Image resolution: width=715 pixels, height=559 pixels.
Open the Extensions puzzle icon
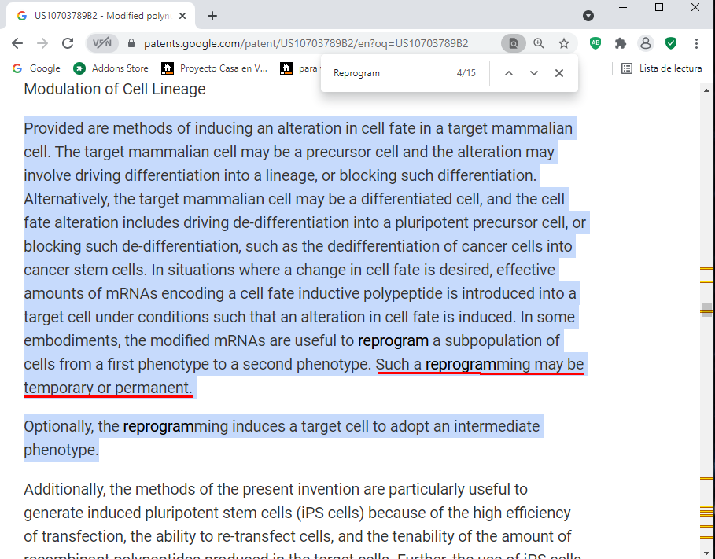[621, 44]
